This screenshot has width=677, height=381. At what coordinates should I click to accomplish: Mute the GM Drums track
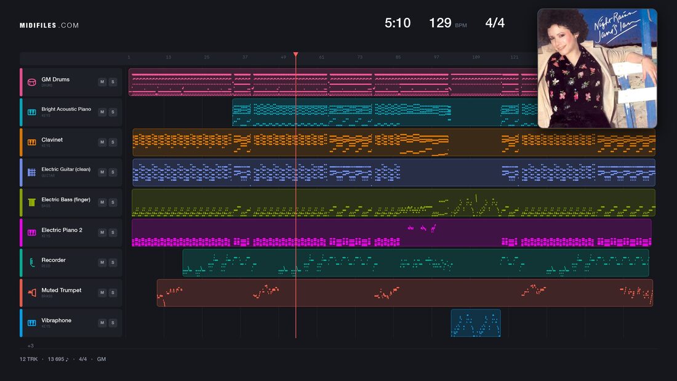[102, 82]
